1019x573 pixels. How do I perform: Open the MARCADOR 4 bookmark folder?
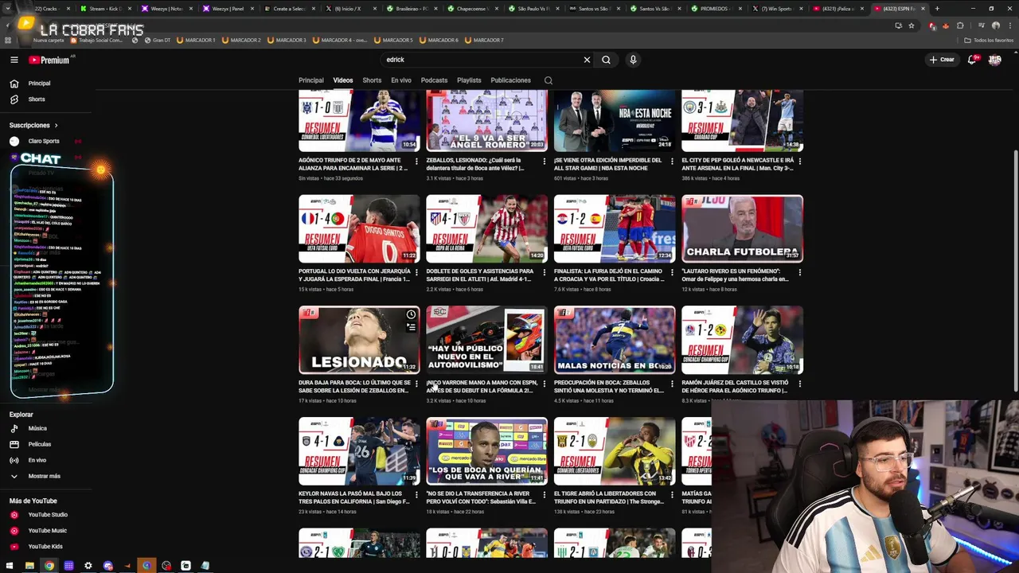(x=341, y=40)
